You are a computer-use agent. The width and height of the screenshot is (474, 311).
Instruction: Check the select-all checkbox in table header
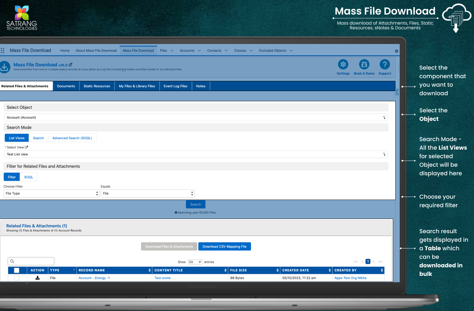click(x=17, y=270)
